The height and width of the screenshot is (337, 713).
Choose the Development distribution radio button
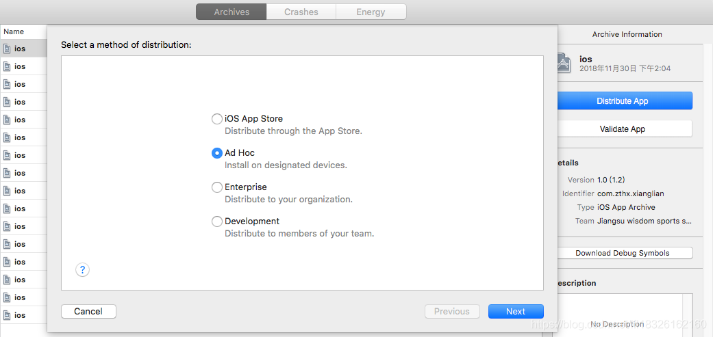click(x=217, y=221)
